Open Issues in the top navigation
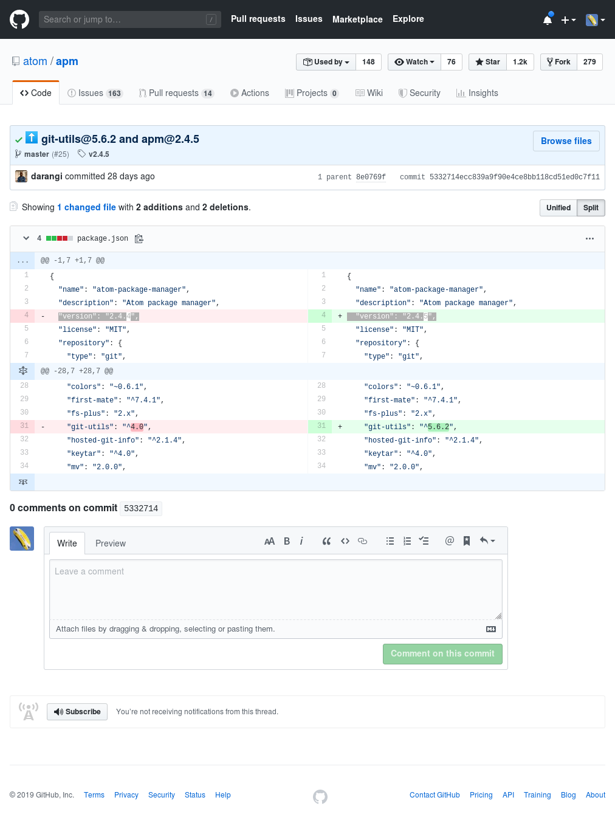Screen dimensions: 615x834 pos(309,19)
